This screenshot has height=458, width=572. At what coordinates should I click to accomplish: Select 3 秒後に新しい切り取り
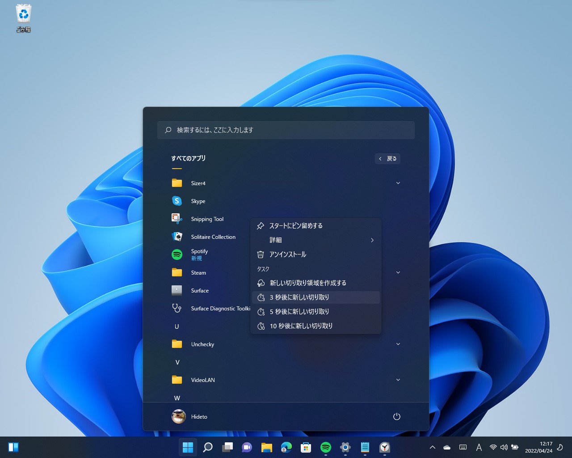click(316, 297)
